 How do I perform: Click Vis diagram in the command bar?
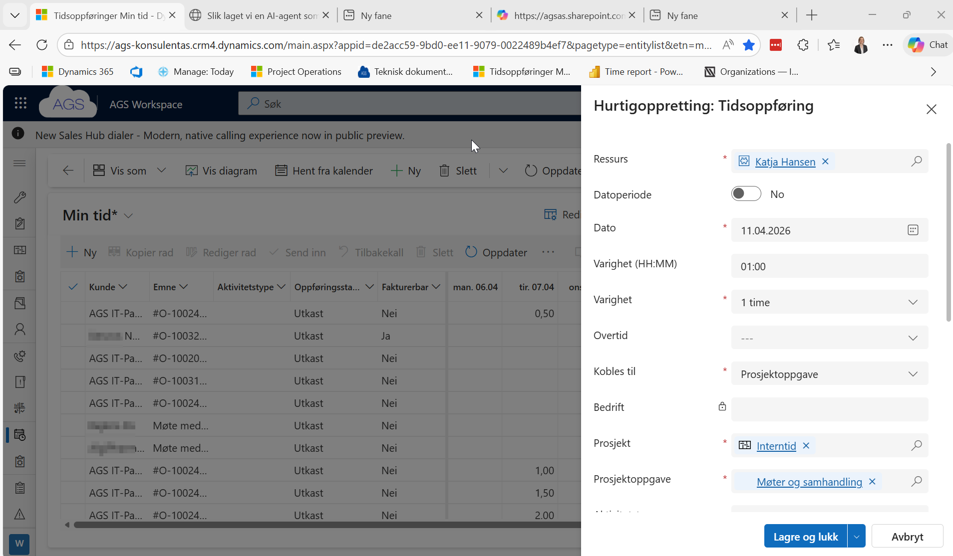(x=221, y=171)
